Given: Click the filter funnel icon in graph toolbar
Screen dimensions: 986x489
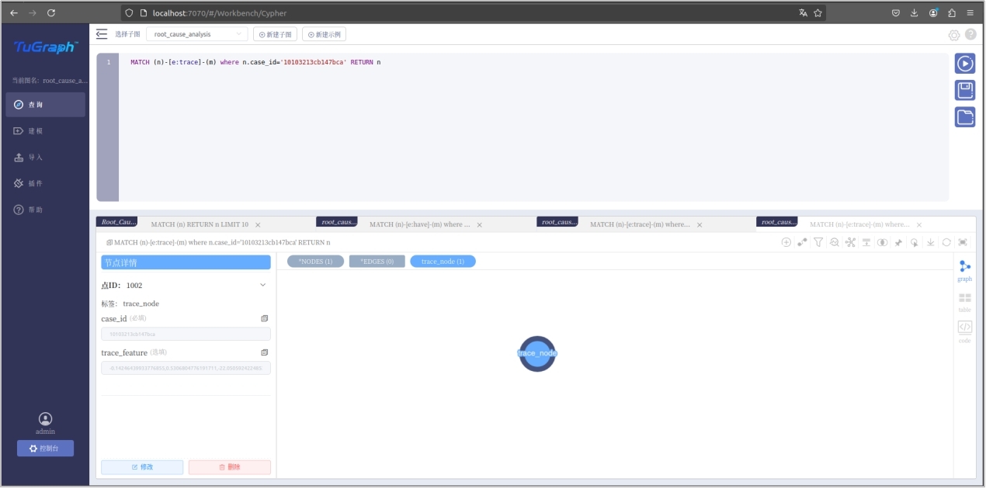Looking at the screenshot, I should coord(818,242).
